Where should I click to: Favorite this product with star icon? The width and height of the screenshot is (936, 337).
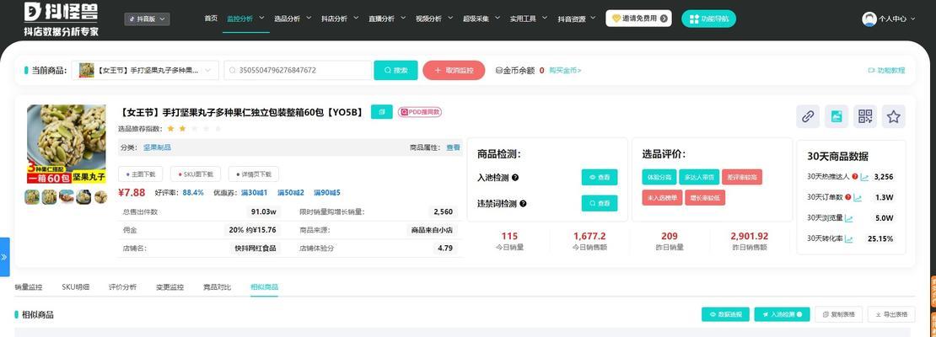click(x=894, y=116)
